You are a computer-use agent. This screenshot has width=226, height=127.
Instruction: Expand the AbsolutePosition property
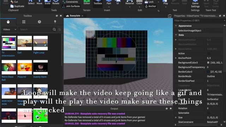(176, 40)
